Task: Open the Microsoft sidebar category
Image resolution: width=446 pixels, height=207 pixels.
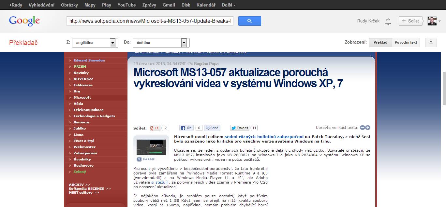Action: 82,97
